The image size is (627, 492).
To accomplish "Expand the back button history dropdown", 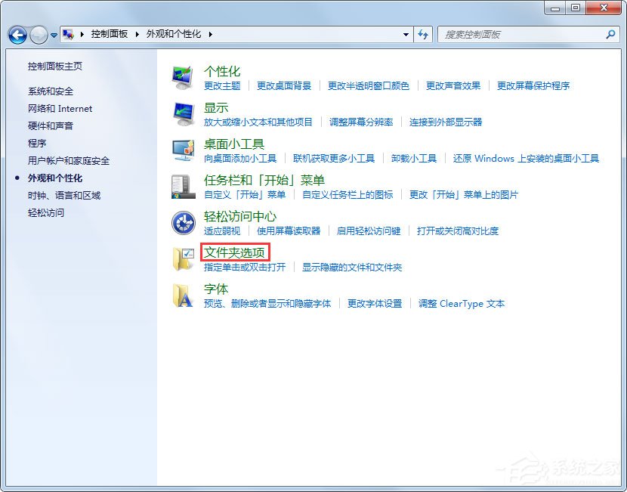I will point(54,35).
